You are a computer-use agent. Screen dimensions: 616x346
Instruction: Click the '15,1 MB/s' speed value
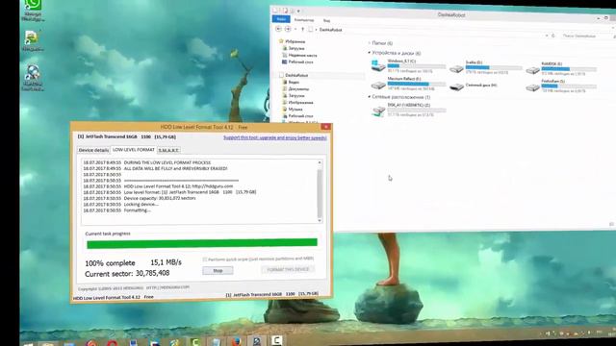point(167,262)
